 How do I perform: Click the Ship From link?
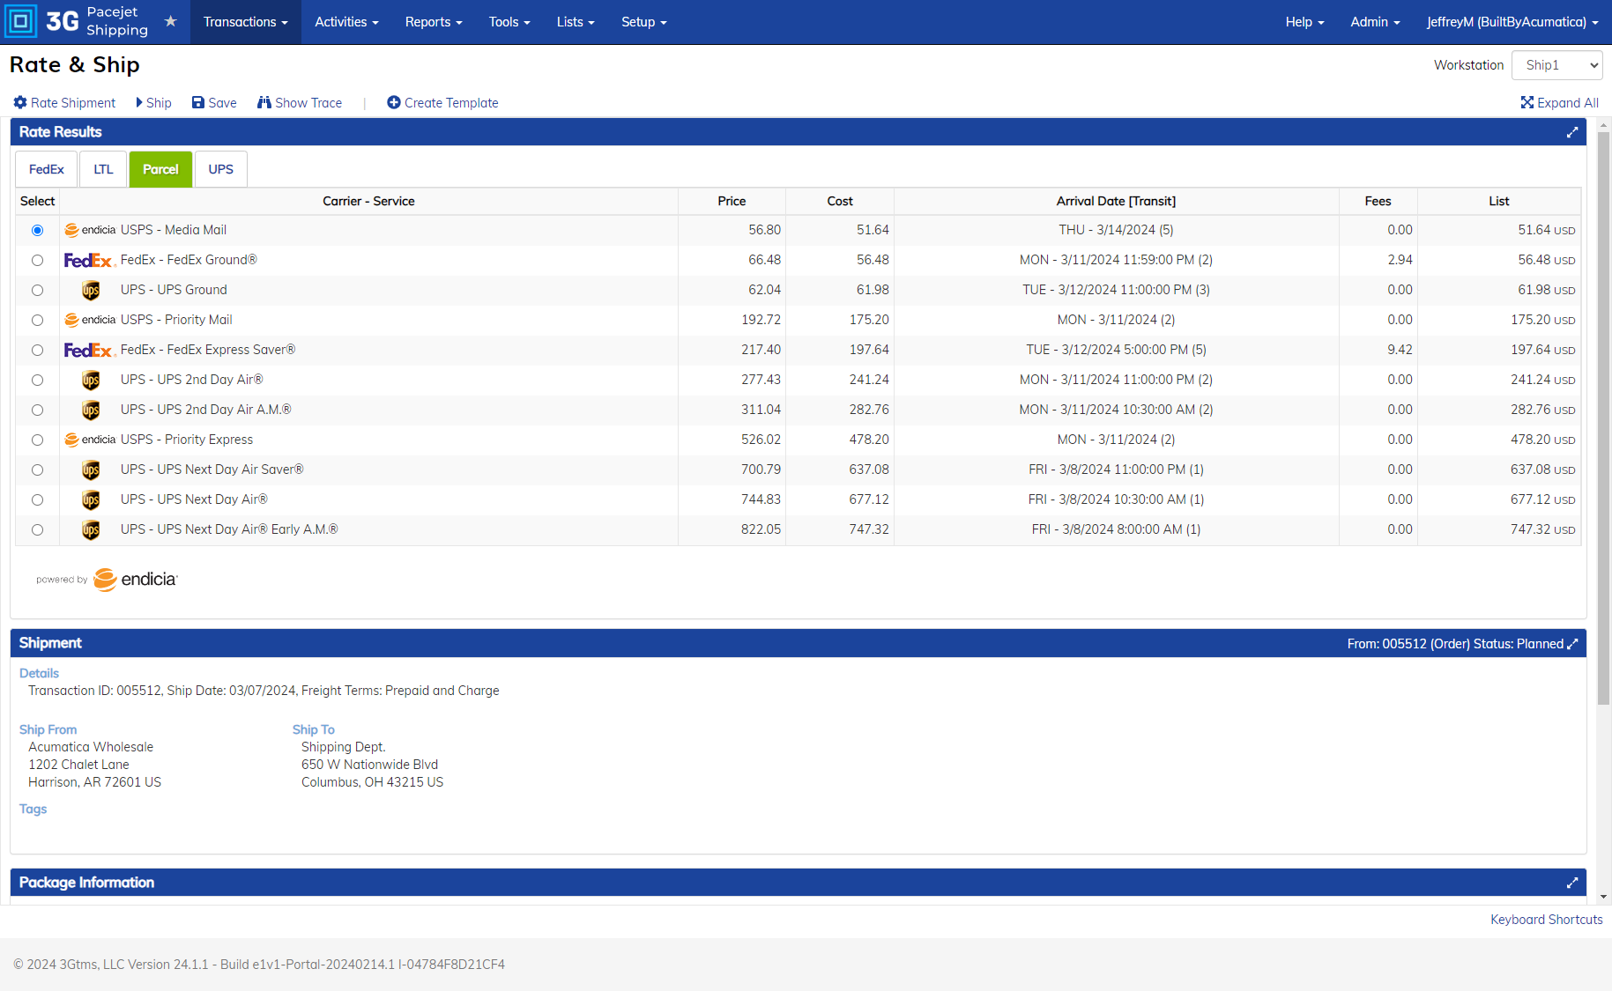point(48,729)
